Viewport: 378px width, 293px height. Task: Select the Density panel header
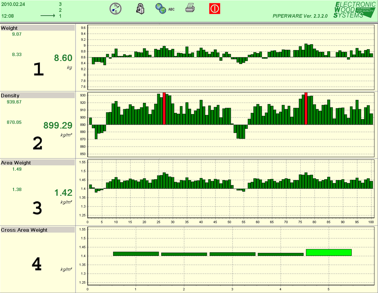click(x=37, y=95)
